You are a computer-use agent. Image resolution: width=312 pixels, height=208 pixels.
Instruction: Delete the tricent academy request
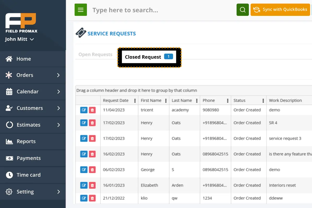[92, 110]
